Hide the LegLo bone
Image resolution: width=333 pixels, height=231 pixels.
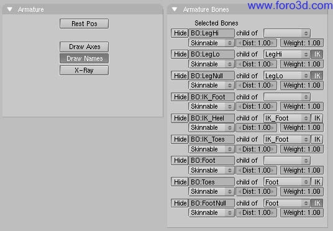click(180, 55)
